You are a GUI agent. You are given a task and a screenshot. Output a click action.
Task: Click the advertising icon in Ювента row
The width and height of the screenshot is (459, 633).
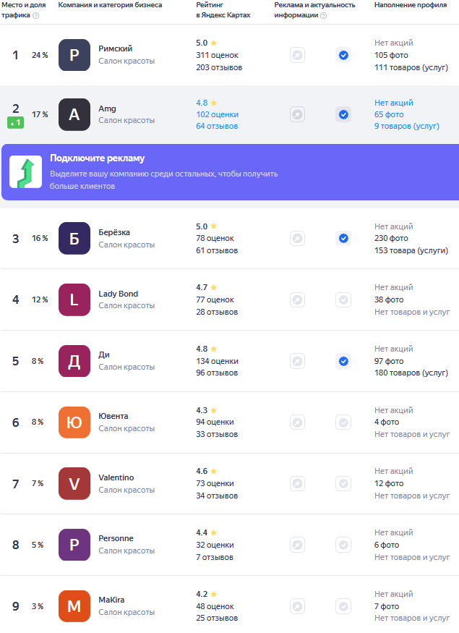(x=297, y=422)
